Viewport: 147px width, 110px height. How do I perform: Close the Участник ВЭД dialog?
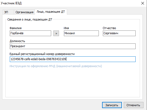click(x=143, y=3)
